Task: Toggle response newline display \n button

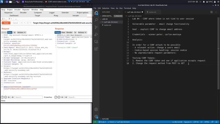Action: point(75,32)
